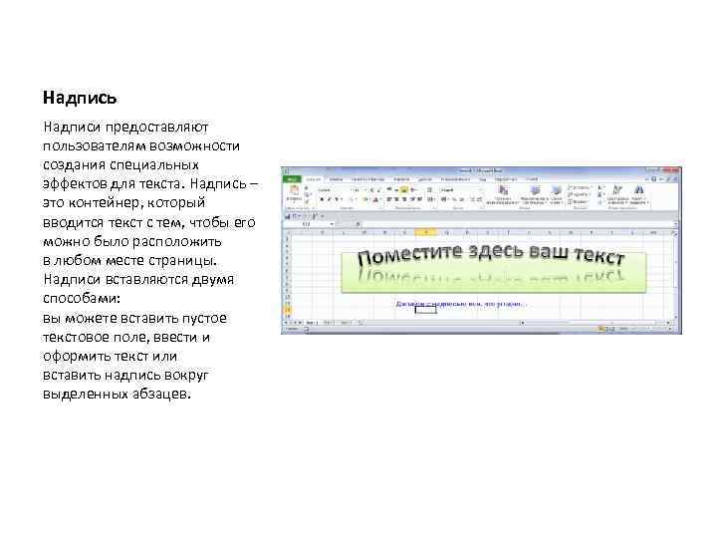This screenshot has height=538, width=717.
Task: Click the font color button
Action: [375, 199]
